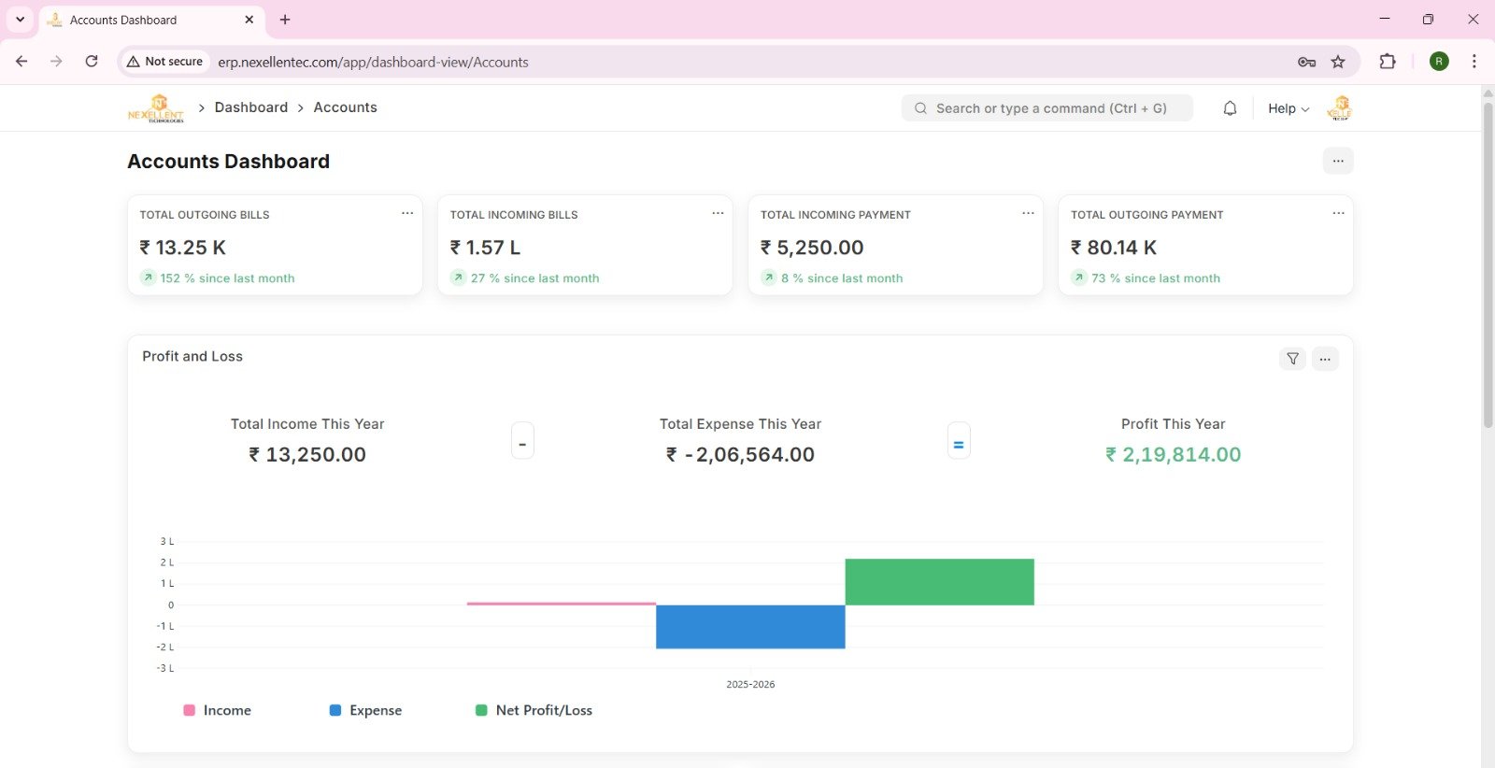Screen dimensions: 1495x768
Task: Open filter for Profit and Loss chart
Action: pyautogui.click(x=1292, y=359)
